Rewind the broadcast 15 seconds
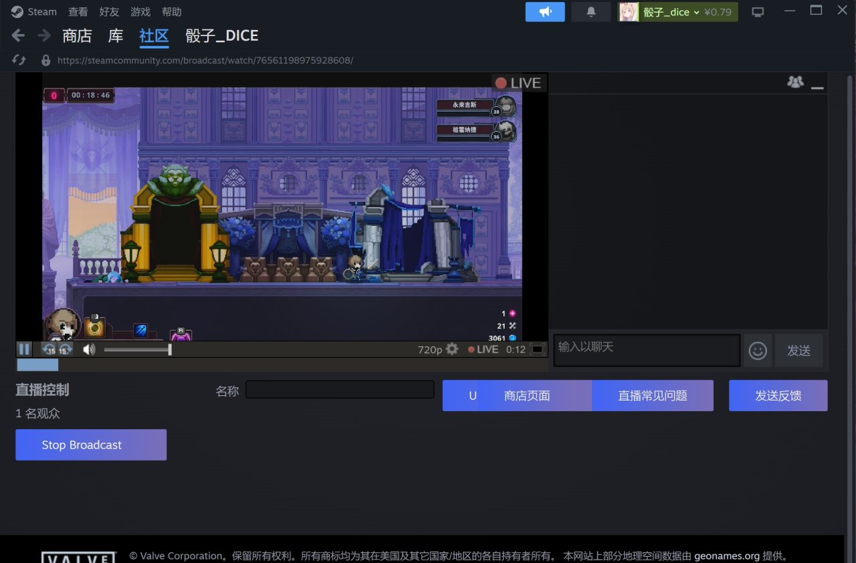The width and height of the screenshot is (856, 563). [x=49, y=349]
